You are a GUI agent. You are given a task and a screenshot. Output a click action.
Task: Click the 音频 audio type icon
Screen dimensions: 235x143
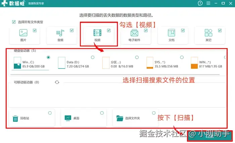tap(60, 33)
